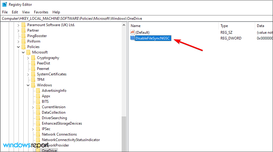This screenshot has height=152, width=273.
Task: Select the Cryptography folder icon
Action: (x=33, y=58)
